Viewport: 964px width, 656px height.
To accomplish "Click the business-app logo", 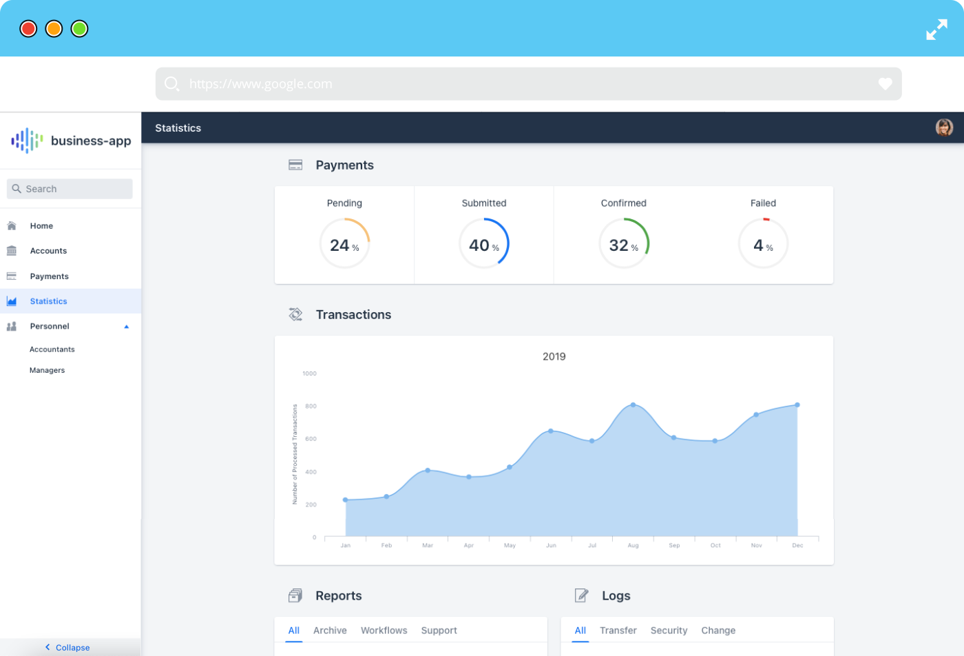I will tap(71, 141).
